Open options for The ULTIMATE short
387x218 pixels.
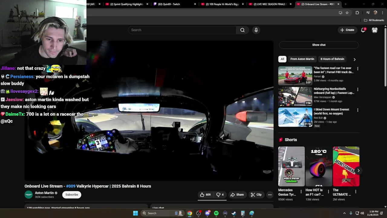pos(356,191)
